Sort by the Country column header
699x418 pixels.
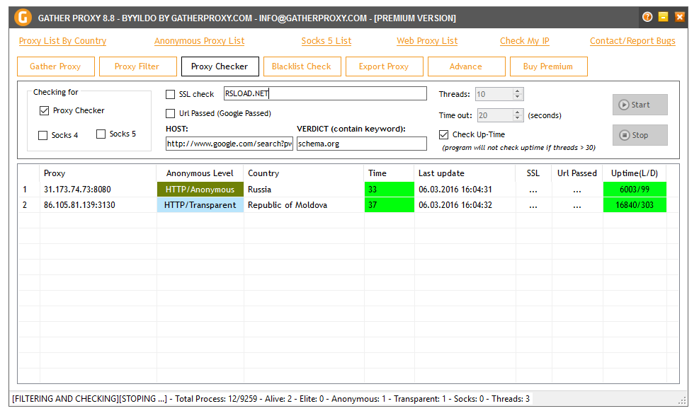pyautogui.click(x=304, y=173)
